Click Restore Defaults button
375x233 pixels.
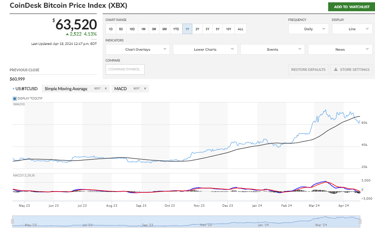[x=308, y=69]
